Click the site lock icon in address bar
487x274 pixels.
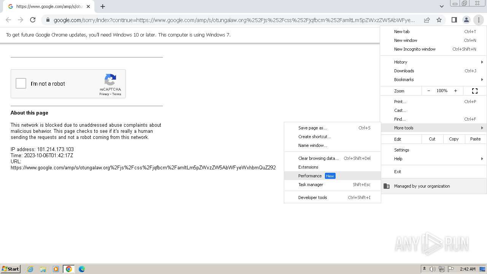(47, 20)
